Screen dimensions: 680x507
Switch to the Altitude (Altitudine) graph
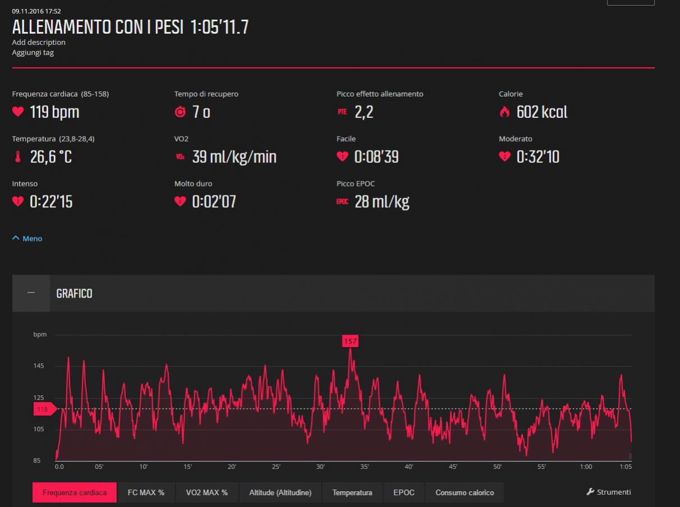pos(280,492)
